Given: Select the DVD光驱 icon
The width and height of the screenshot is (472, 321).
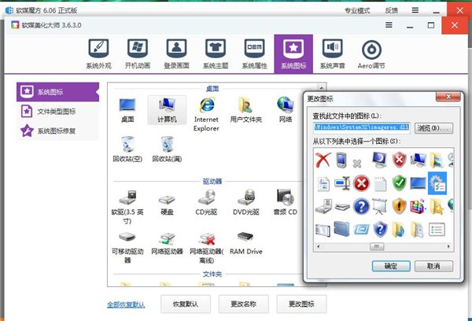Looking at the screenshot, I should (x=246, y=203).
